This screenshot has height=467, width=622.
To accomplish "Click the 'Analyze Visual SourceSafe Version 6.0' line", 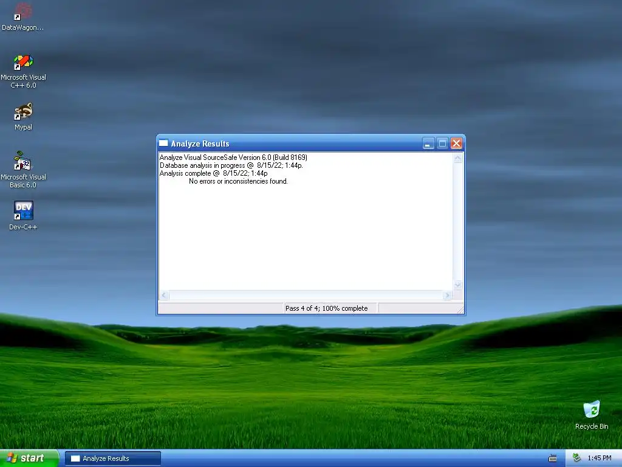I will click(x=233, y=157).
